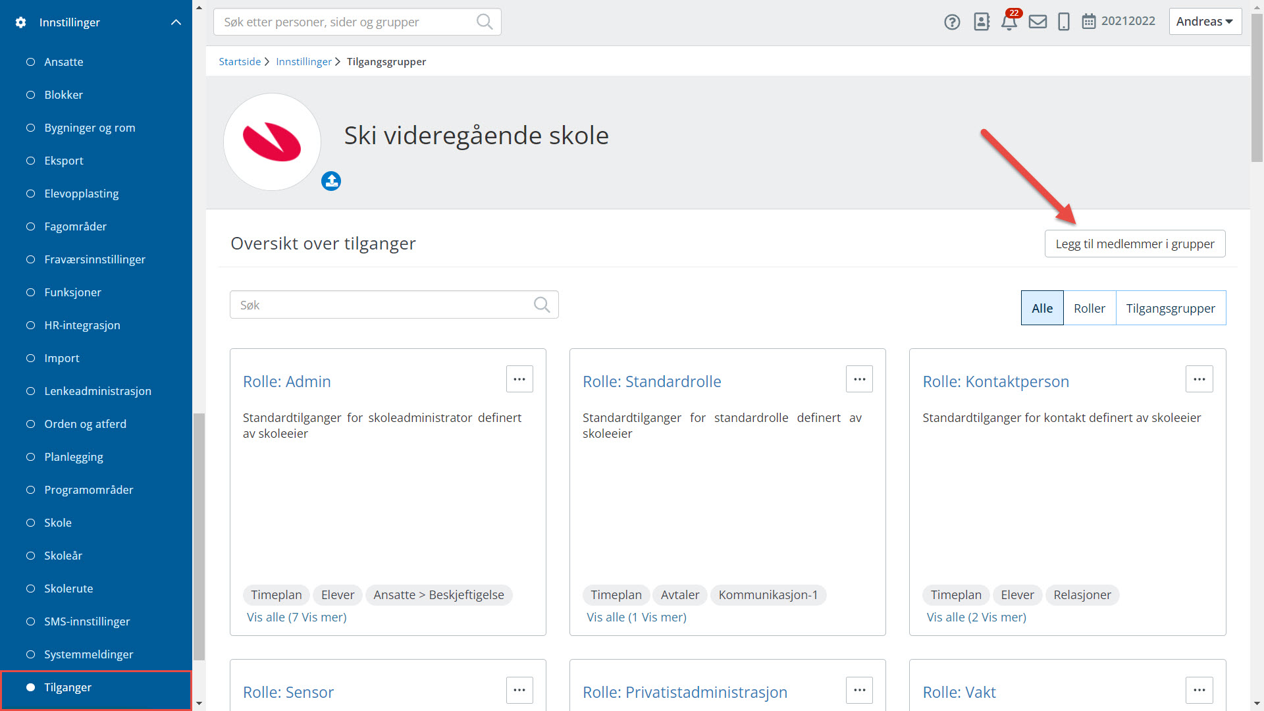The image size is (1264, 711).
Task: Open Fraværsinnstillinger in the sidebar
Action: click(x=95, y=259)
